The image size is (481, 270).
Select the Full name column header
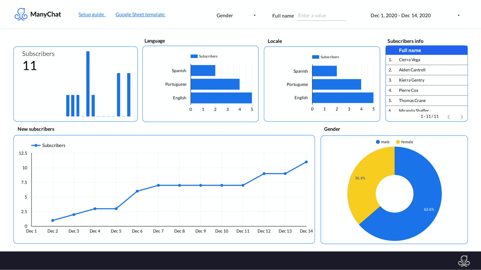[410, 50]
